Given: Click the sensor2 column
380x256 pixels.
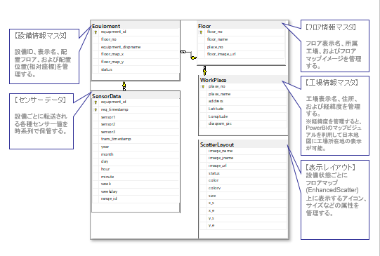Looking at the screenshot, I should pos(108,124).
